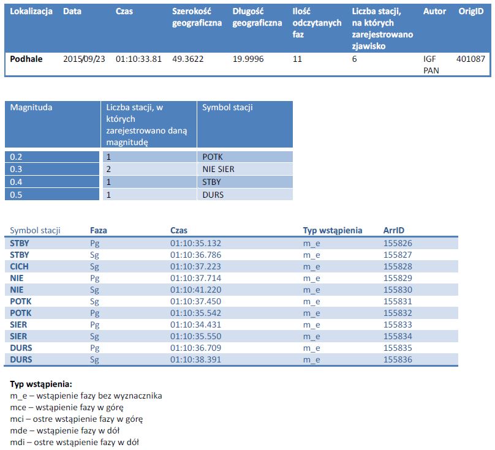Click the date 2015/09/23 cell
The height and width of the screenshot is (450, 495).
84,59
